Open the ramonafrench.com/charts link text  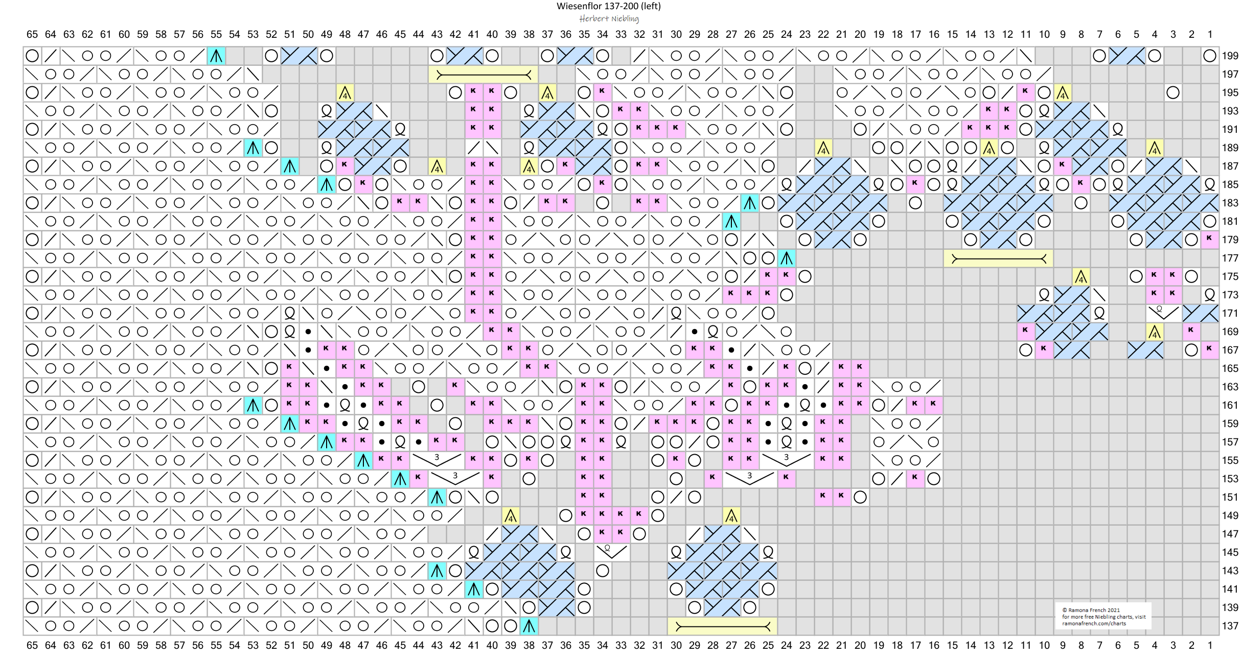click(x=1094, y=624)
